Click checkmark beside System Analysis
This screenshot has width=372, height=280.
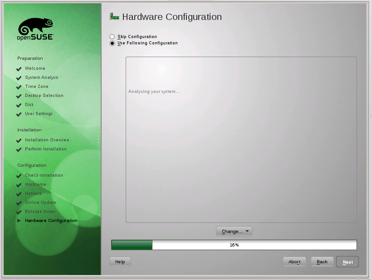pyautogui.click(x=19, y=78)
